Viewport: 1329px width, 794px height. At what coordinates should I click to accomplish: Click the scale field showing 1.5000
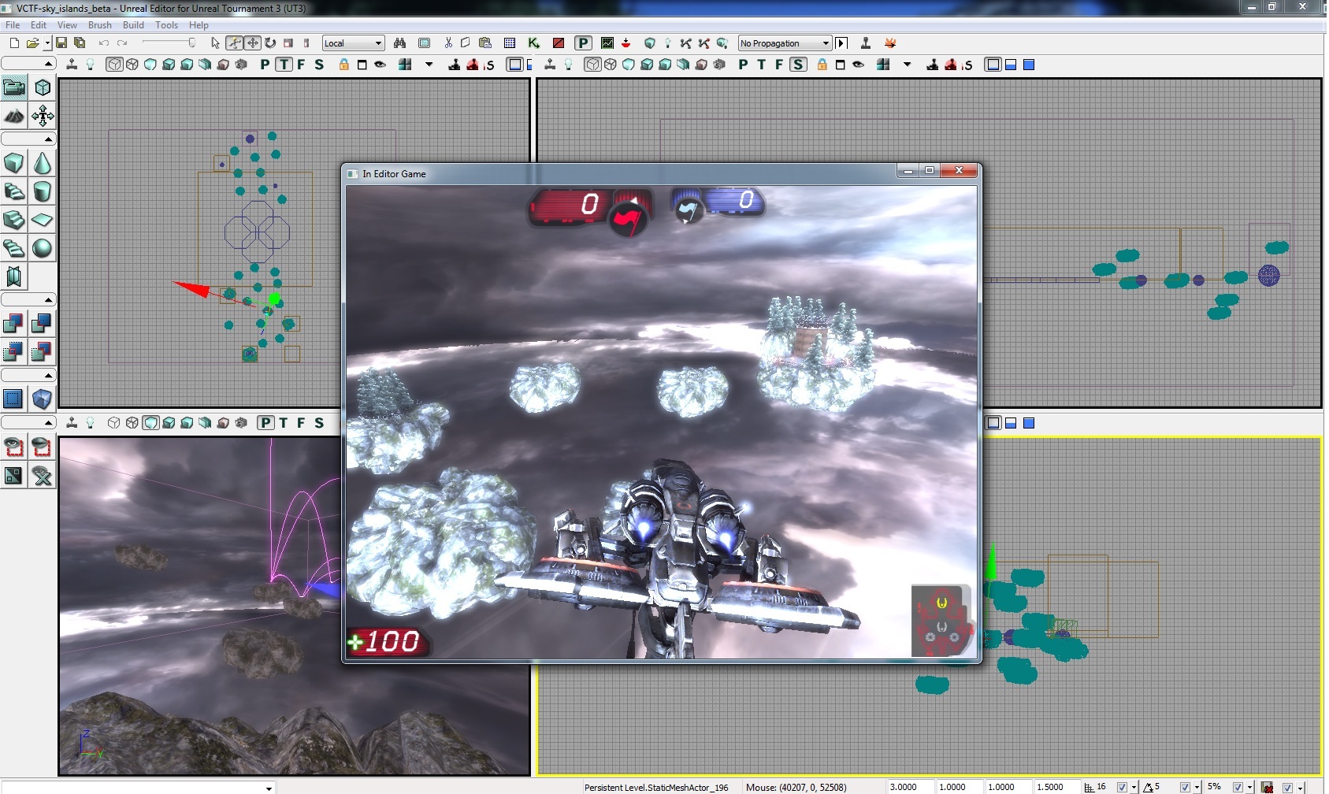tap(1057, 787)
